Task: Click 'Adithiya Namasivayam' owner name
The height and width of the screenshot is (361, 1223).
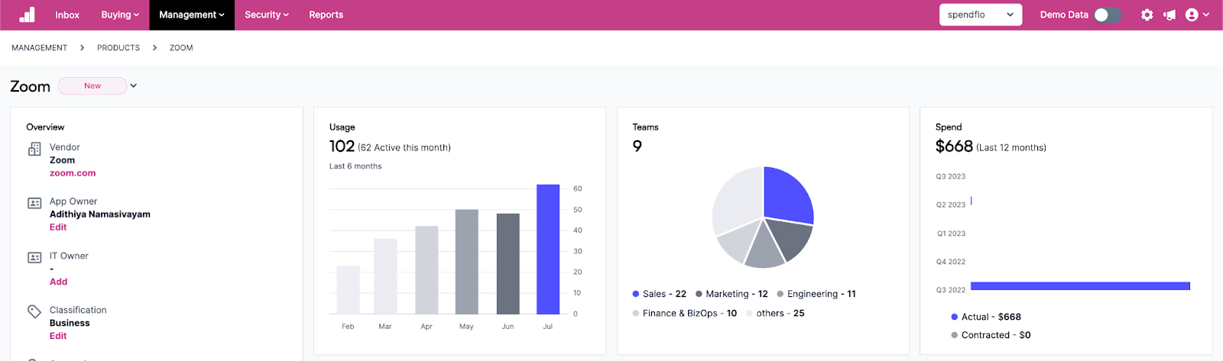Action: tap(100, 214)
